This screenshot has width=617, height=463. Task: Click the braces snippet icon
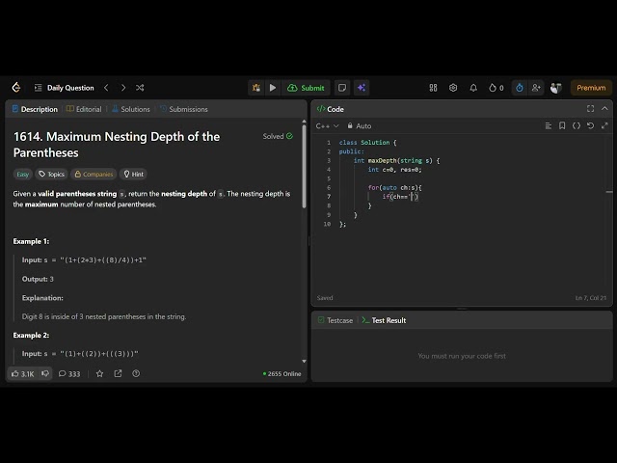tap(577, 125)
